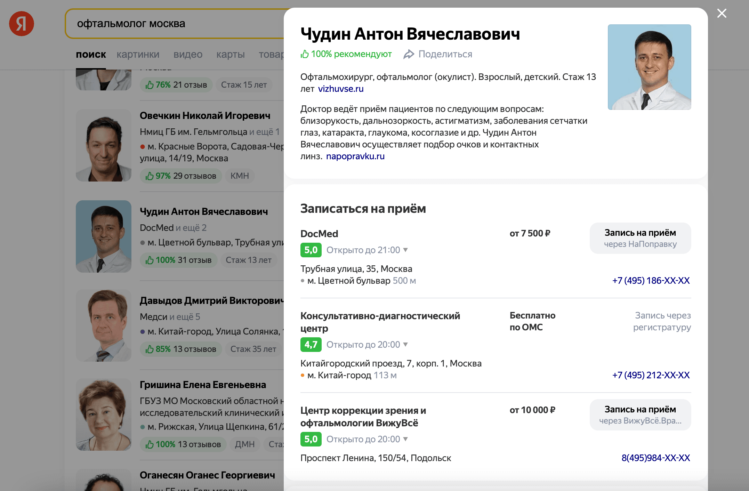
Task: Click м. Цветной бульвар 500 м in DocMed card
Action: click(x=358, y=281)
